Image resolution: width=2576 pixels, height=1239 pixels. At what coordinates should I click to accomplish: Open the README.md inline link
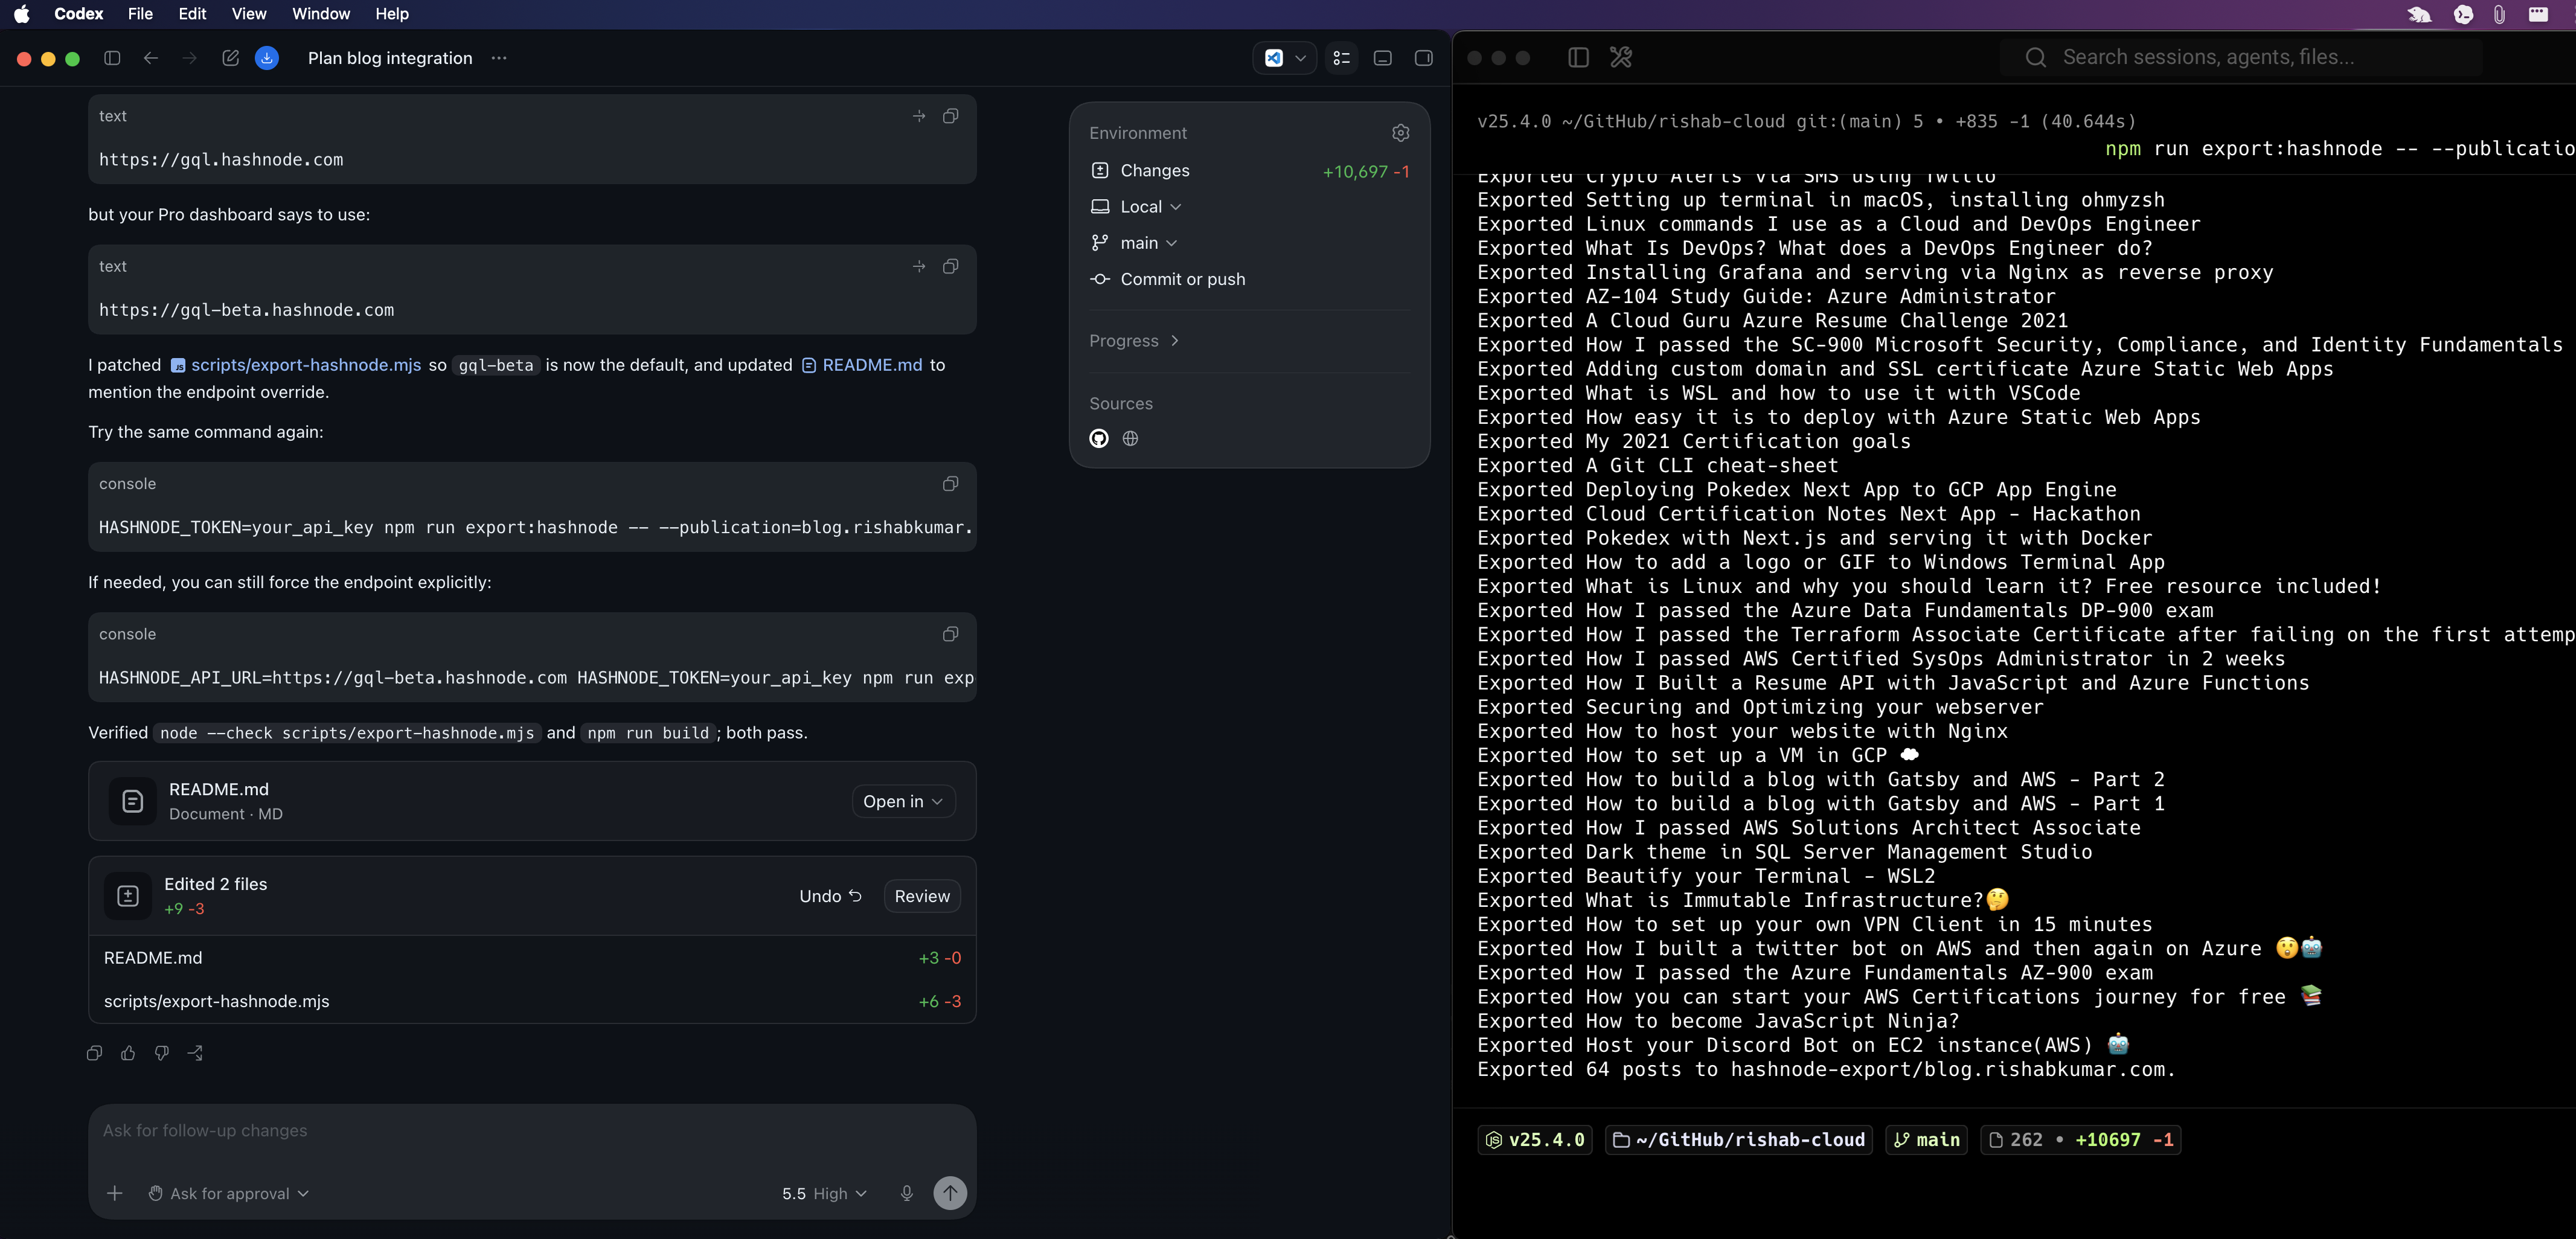pos(862,365)
